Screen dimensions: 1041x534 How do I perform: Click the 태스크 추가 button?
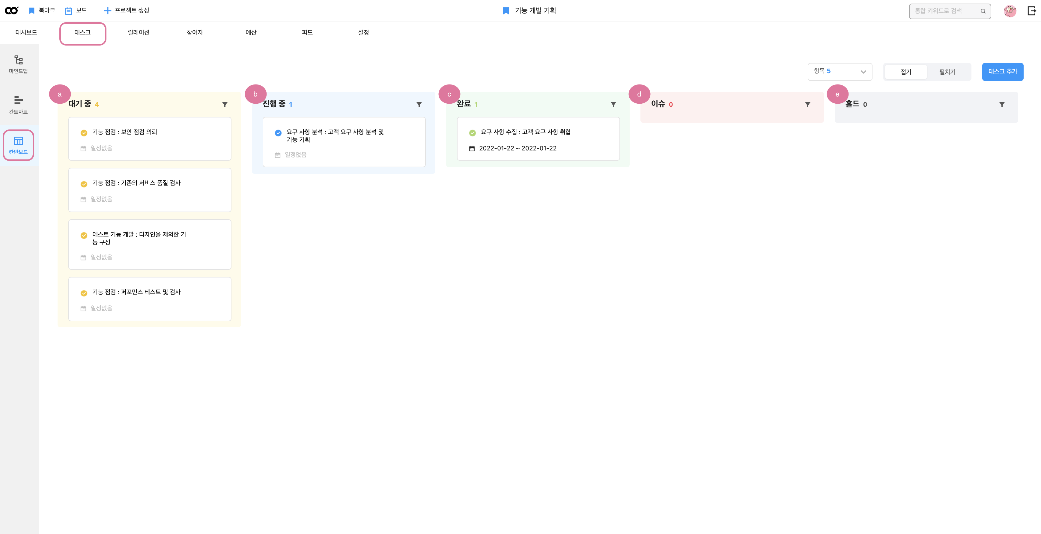point(1002,72)
